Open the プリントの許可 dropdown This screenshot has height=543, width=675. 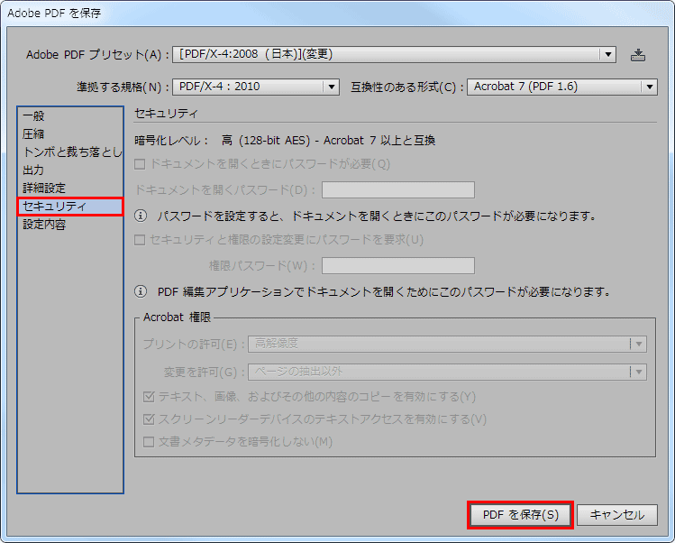pos(447,344)
